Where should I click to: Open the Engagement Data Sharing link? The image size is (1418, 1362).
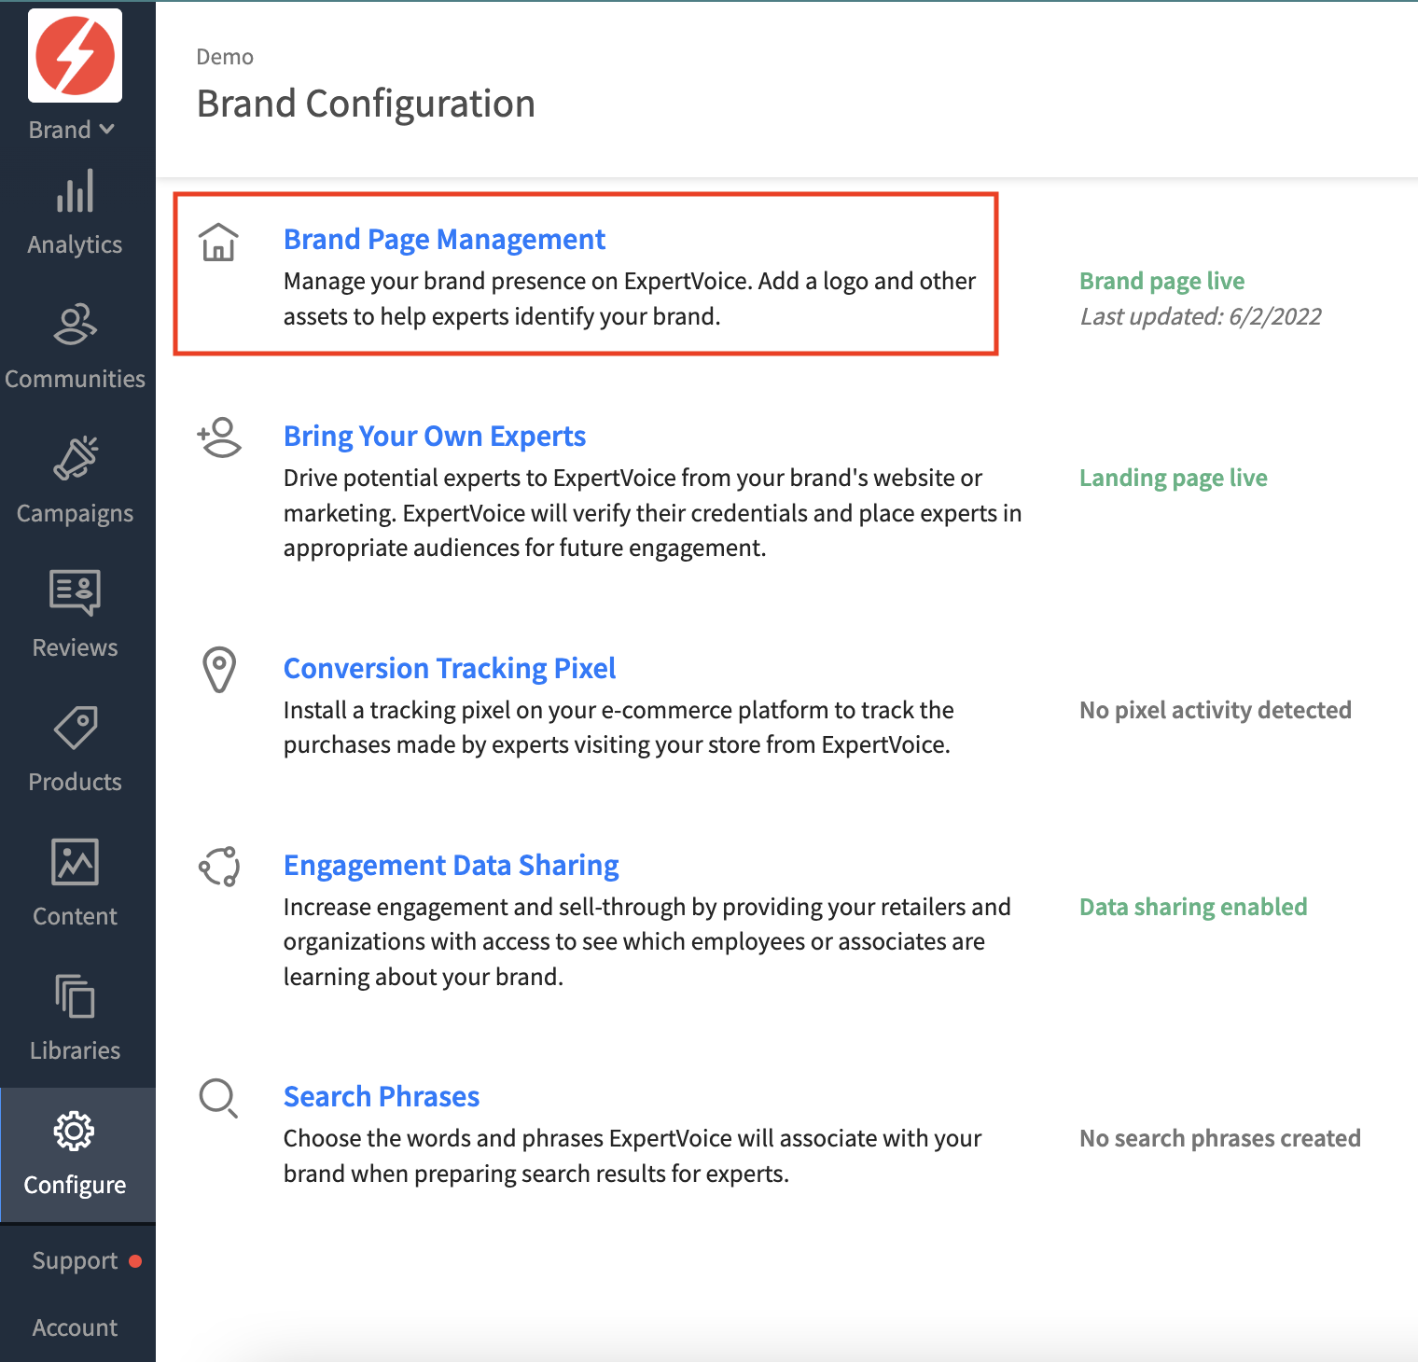pos(452,866)
